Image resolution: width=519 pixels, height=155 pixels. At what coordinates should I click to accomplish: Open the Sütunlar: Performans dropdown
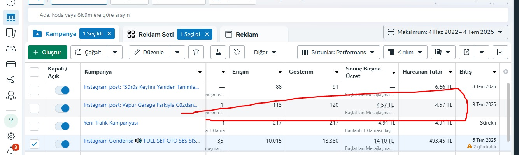point(338,52)
